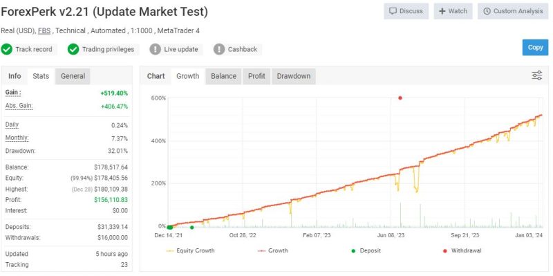This screenshot has height=276, width=553.
Task: Click the Discuss speech bubble icon
Action: (393, 11)
